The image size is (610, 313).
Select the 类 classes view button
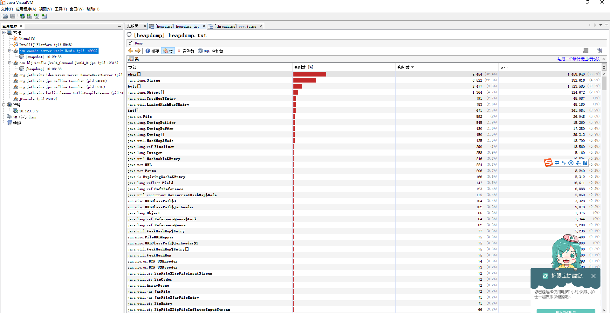pos(168,51)
